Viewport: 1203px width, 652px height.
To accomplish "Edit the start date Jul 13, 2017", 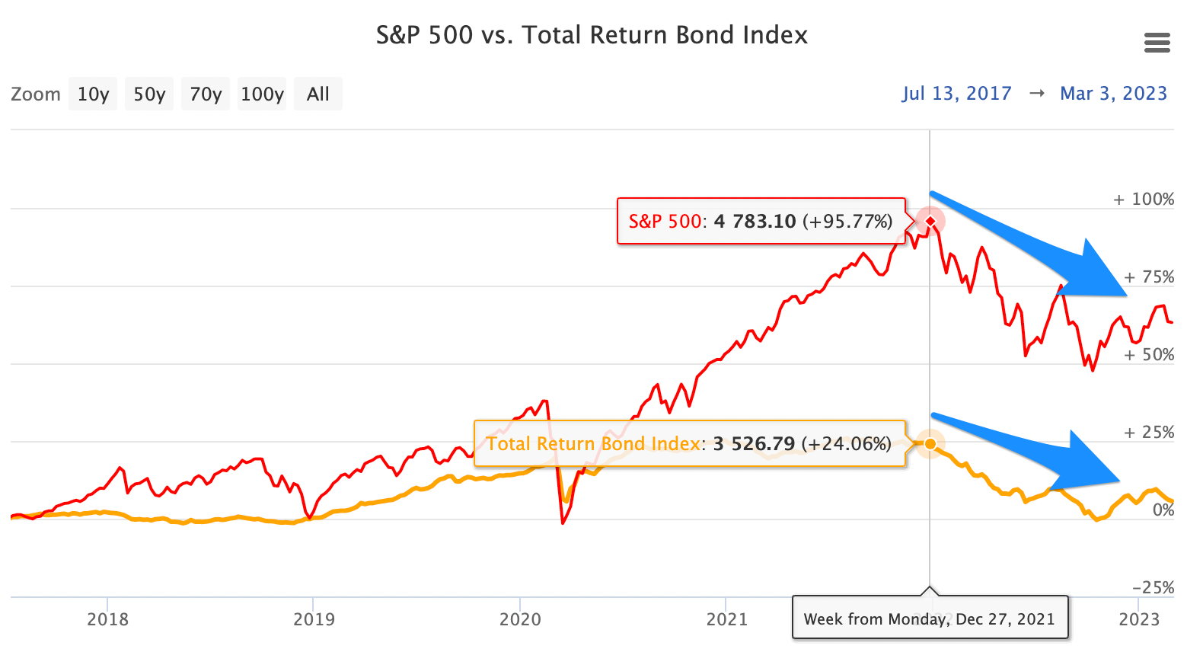I will pos(956,94).
